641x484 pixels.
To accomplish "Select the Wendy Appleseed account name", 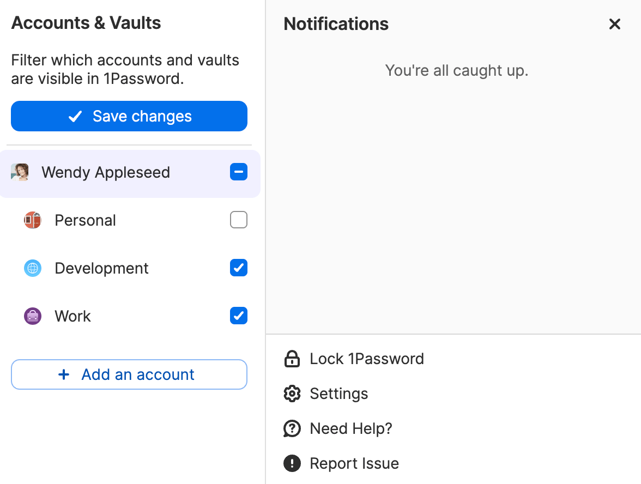I will click(106, 172).
